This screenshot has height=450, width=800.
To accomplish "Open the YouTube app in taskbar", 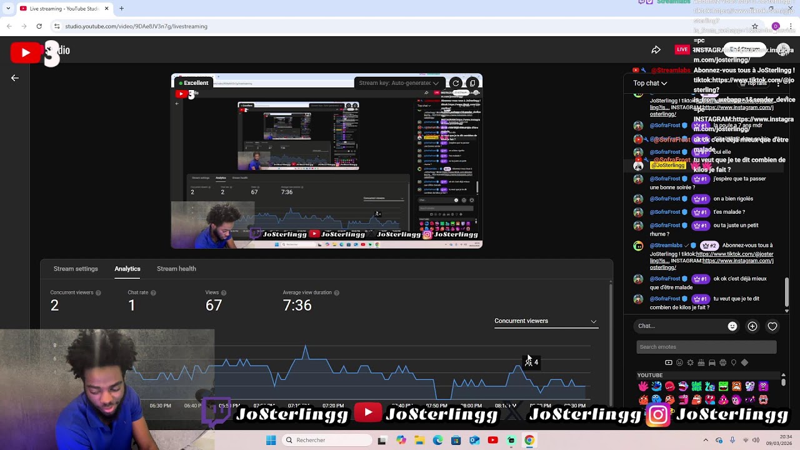I will 492,440.
